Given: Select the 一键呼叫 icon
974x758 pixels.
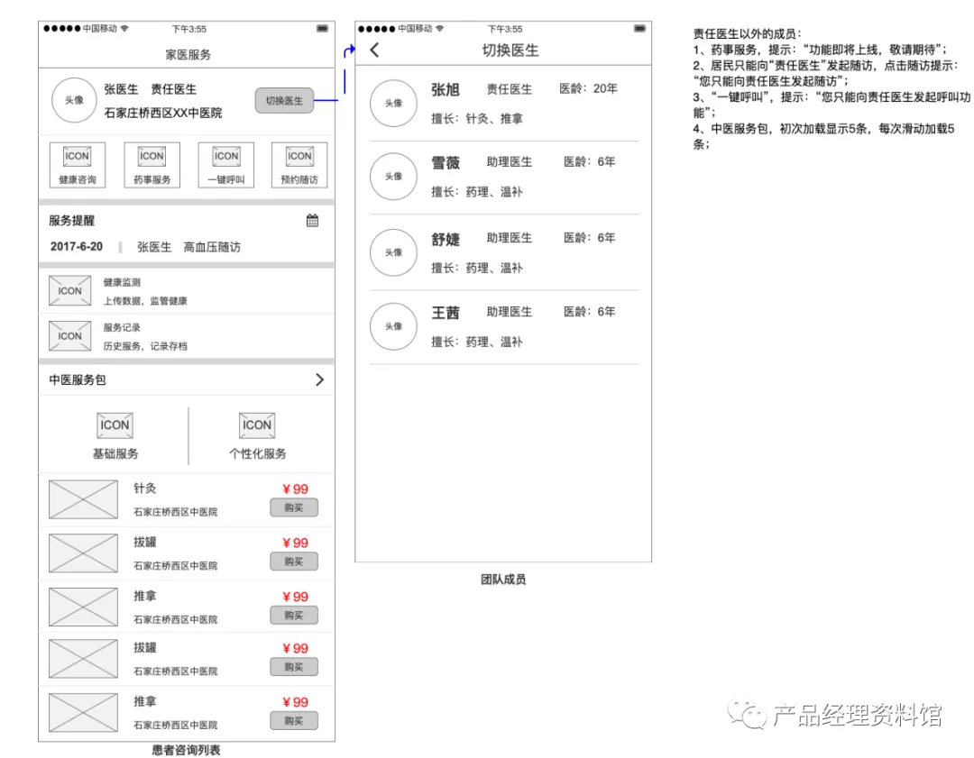Looking at the screenshot, I should (x=226, y=165).
